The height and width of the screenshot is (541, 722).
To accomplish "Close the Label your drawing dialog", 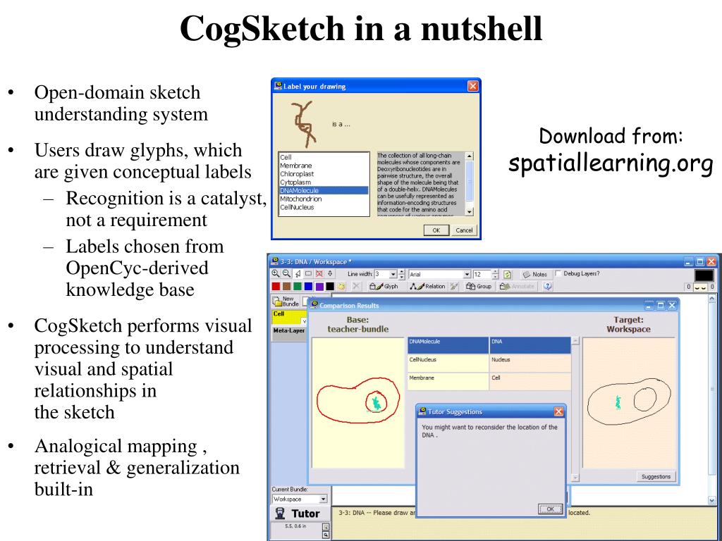I will pos(473,86).
